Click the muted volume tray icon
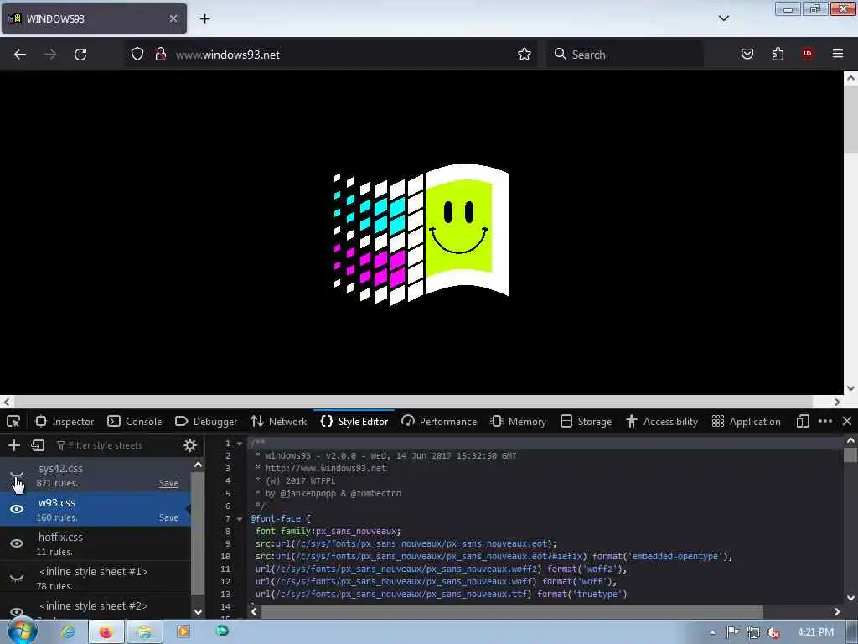 (x=773, y=632)
